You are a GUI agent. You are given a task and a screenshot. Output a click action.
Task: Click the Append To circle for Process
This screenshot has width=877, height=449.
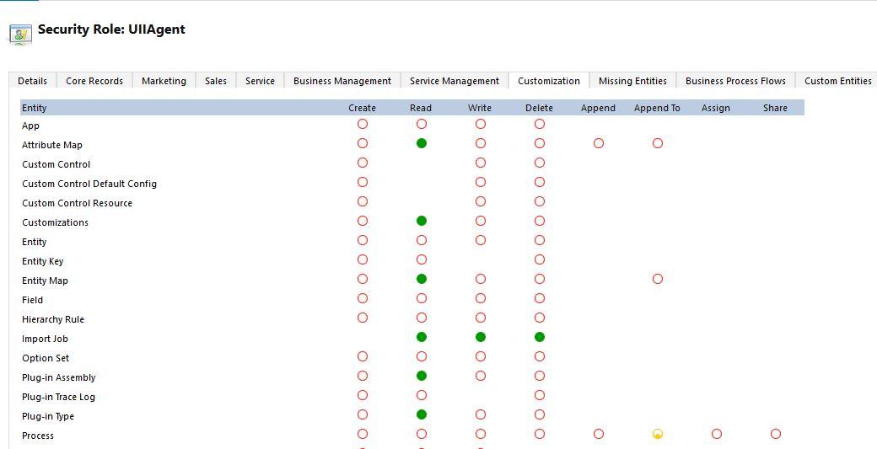658,434
